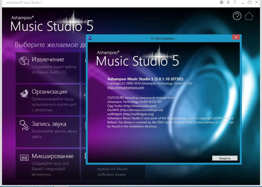Maximize the Ashampoo Music Studio 5 window
The height and width of the screenshot is (187, 262).
[250, 3]
